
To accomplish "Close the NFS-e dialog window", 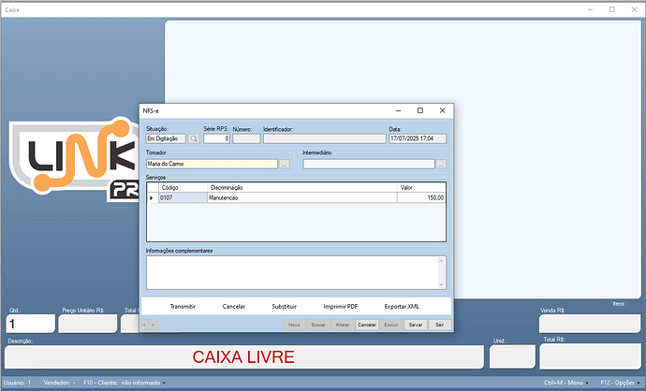I will coord(443,110).
